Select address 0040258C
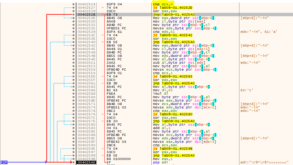The image size is (293, 165). 86,138
